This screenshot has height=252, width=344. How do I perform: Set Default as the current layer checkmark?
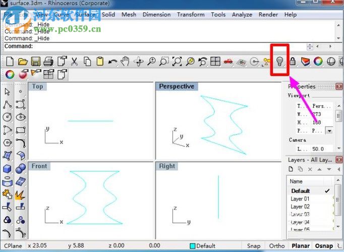tap(327, 191)
